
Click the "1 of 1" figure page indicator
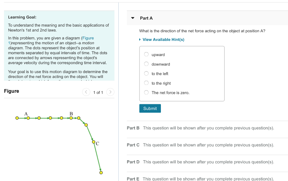coord(98,92)
